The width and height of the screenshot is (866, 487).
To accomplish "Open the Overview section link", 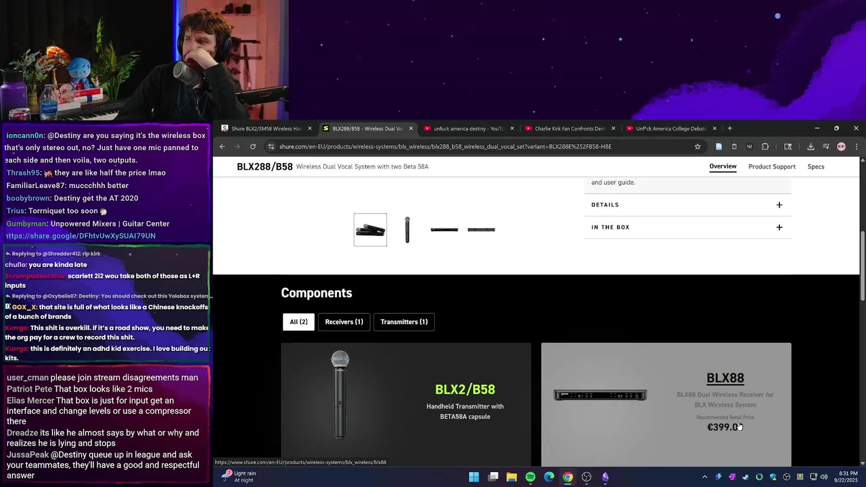I will pos(723,166).
